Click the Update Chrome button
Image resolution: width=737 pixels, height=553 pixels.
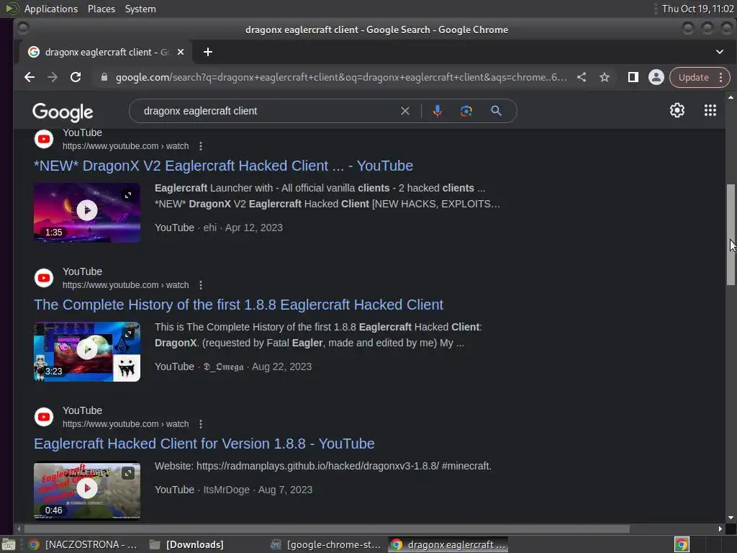693,77
